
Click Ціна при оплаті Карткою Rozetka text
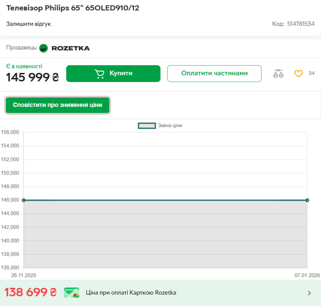click(x=131, y=292)
